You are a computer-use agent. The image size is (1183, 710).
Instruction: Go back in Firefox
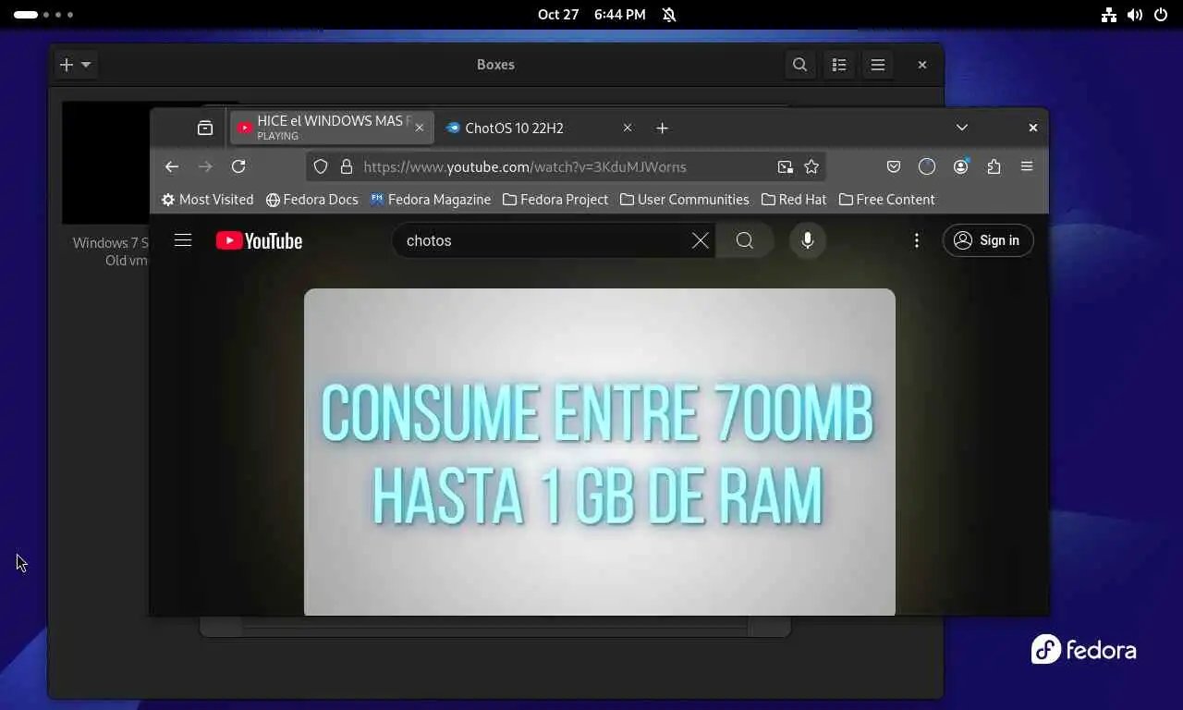tap(171, 166)
